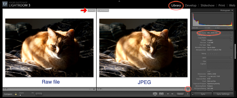The image size is (237, 98).
Task: Show the left panel via edge triangle
Action: 1,53
